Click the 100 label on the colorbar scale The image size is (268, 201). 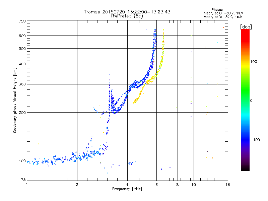tap(254, 62)
